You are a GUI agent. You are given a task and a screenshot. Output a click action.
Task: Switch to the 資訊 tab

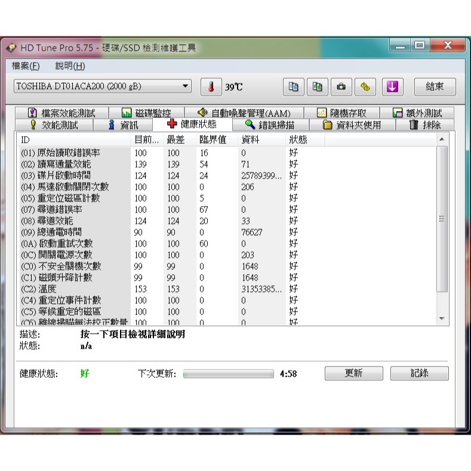123,125
